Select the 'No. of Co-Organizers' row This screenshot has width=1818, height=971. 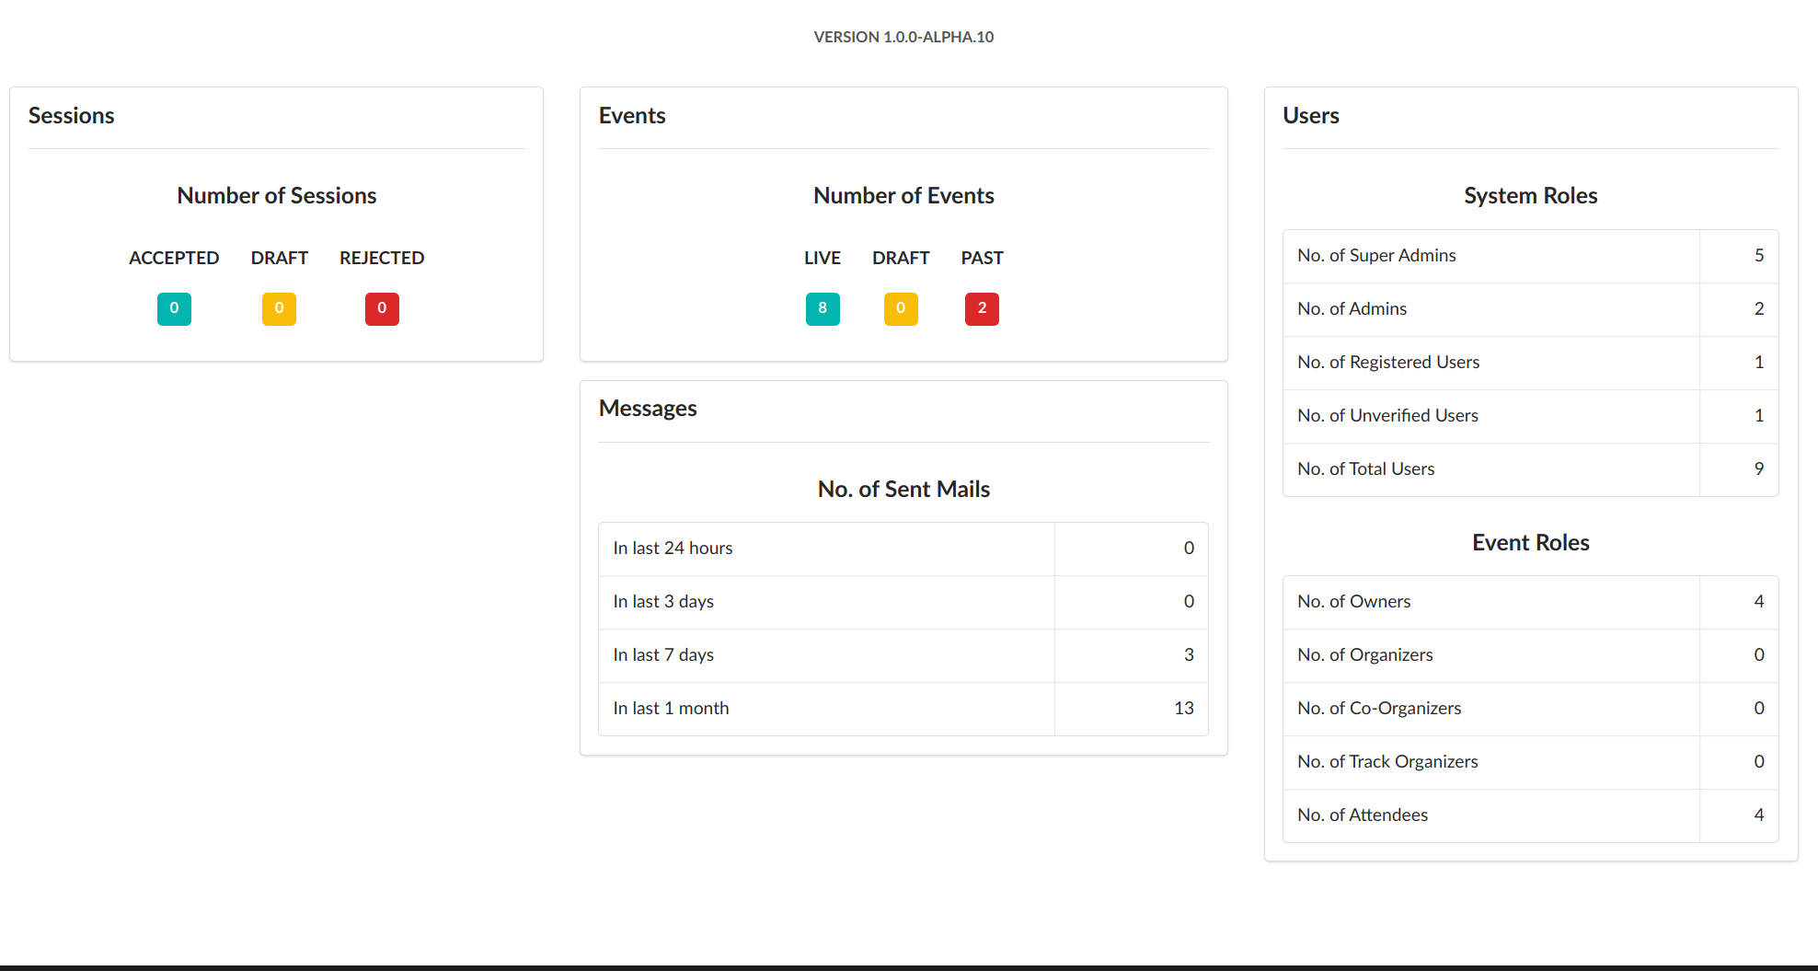[x=1531, y=709]
